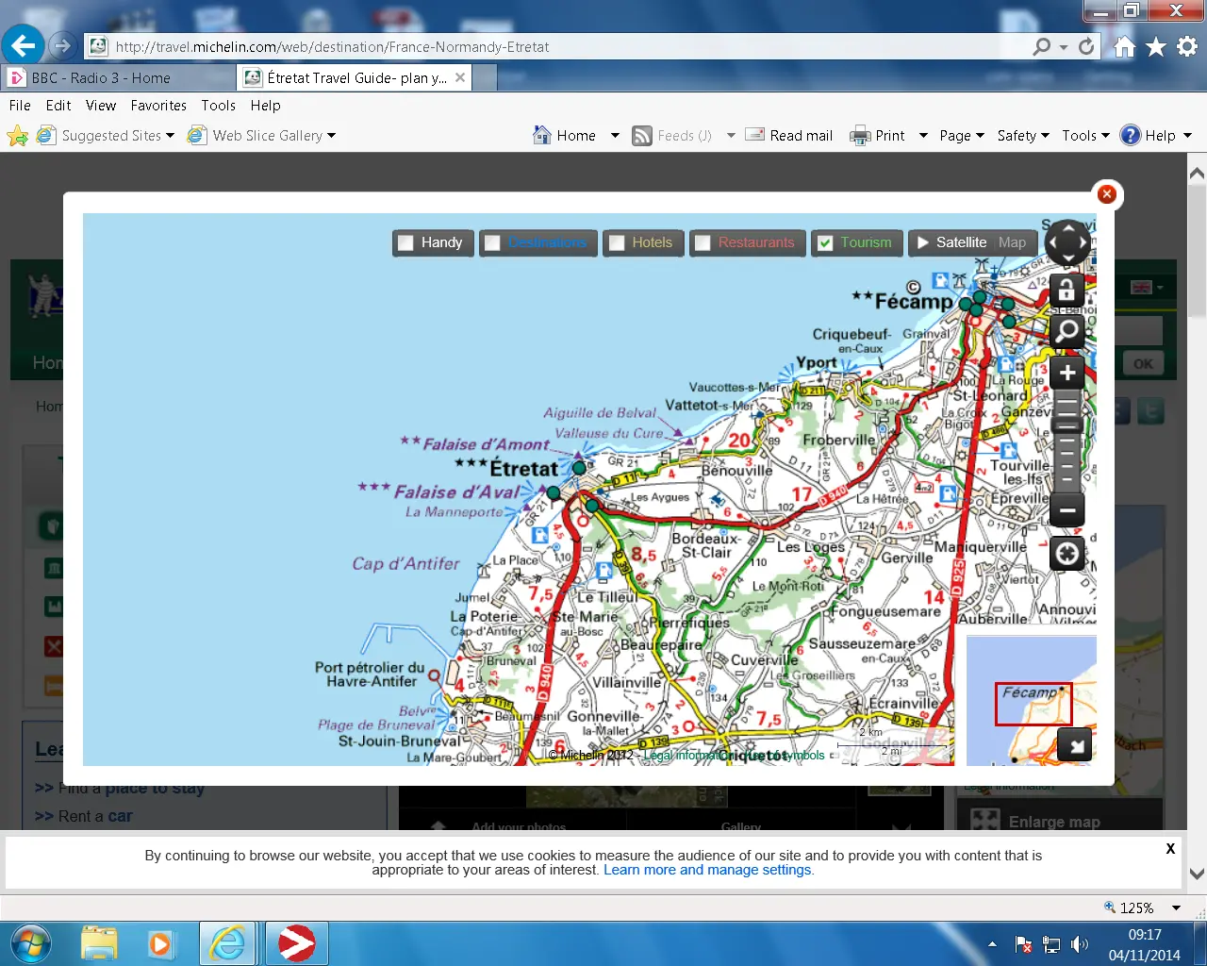Viewport: 1207px width, 966px height.
Task: Refresh the page with reload icon
Action: [1087, 46]
